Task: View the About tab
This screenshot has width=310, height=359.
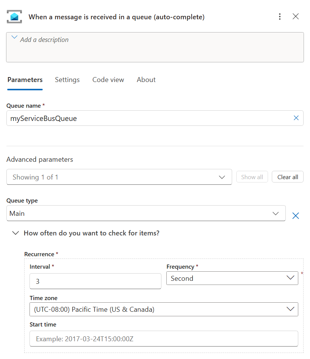Action: point(146,80)
